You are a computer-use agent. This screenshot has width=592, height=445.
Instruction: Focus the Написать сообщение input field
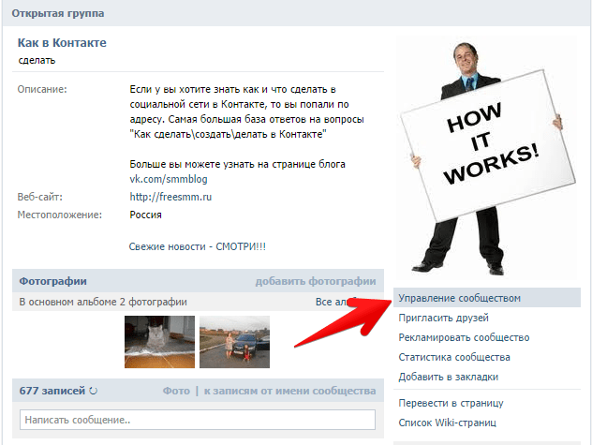198,420
